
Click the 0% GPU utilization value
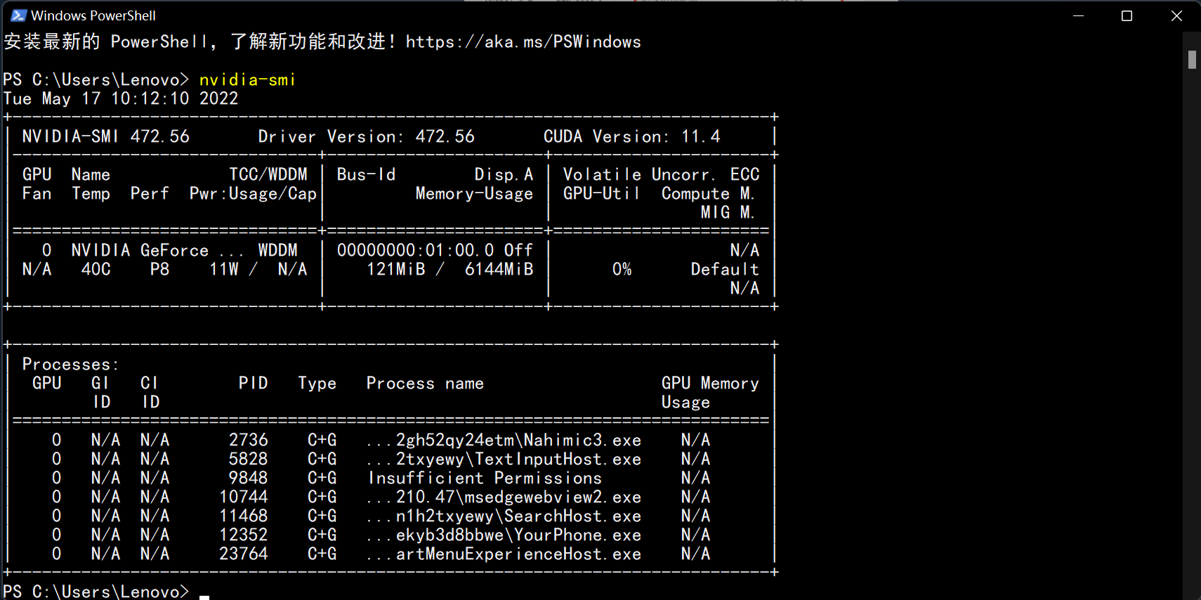coord(622,270)
